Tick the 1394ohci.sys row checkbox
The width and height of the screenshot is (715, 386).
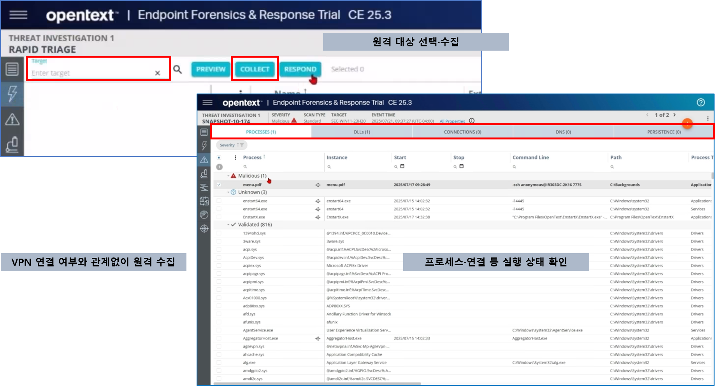pyautogui.click(x=219, y=233)
